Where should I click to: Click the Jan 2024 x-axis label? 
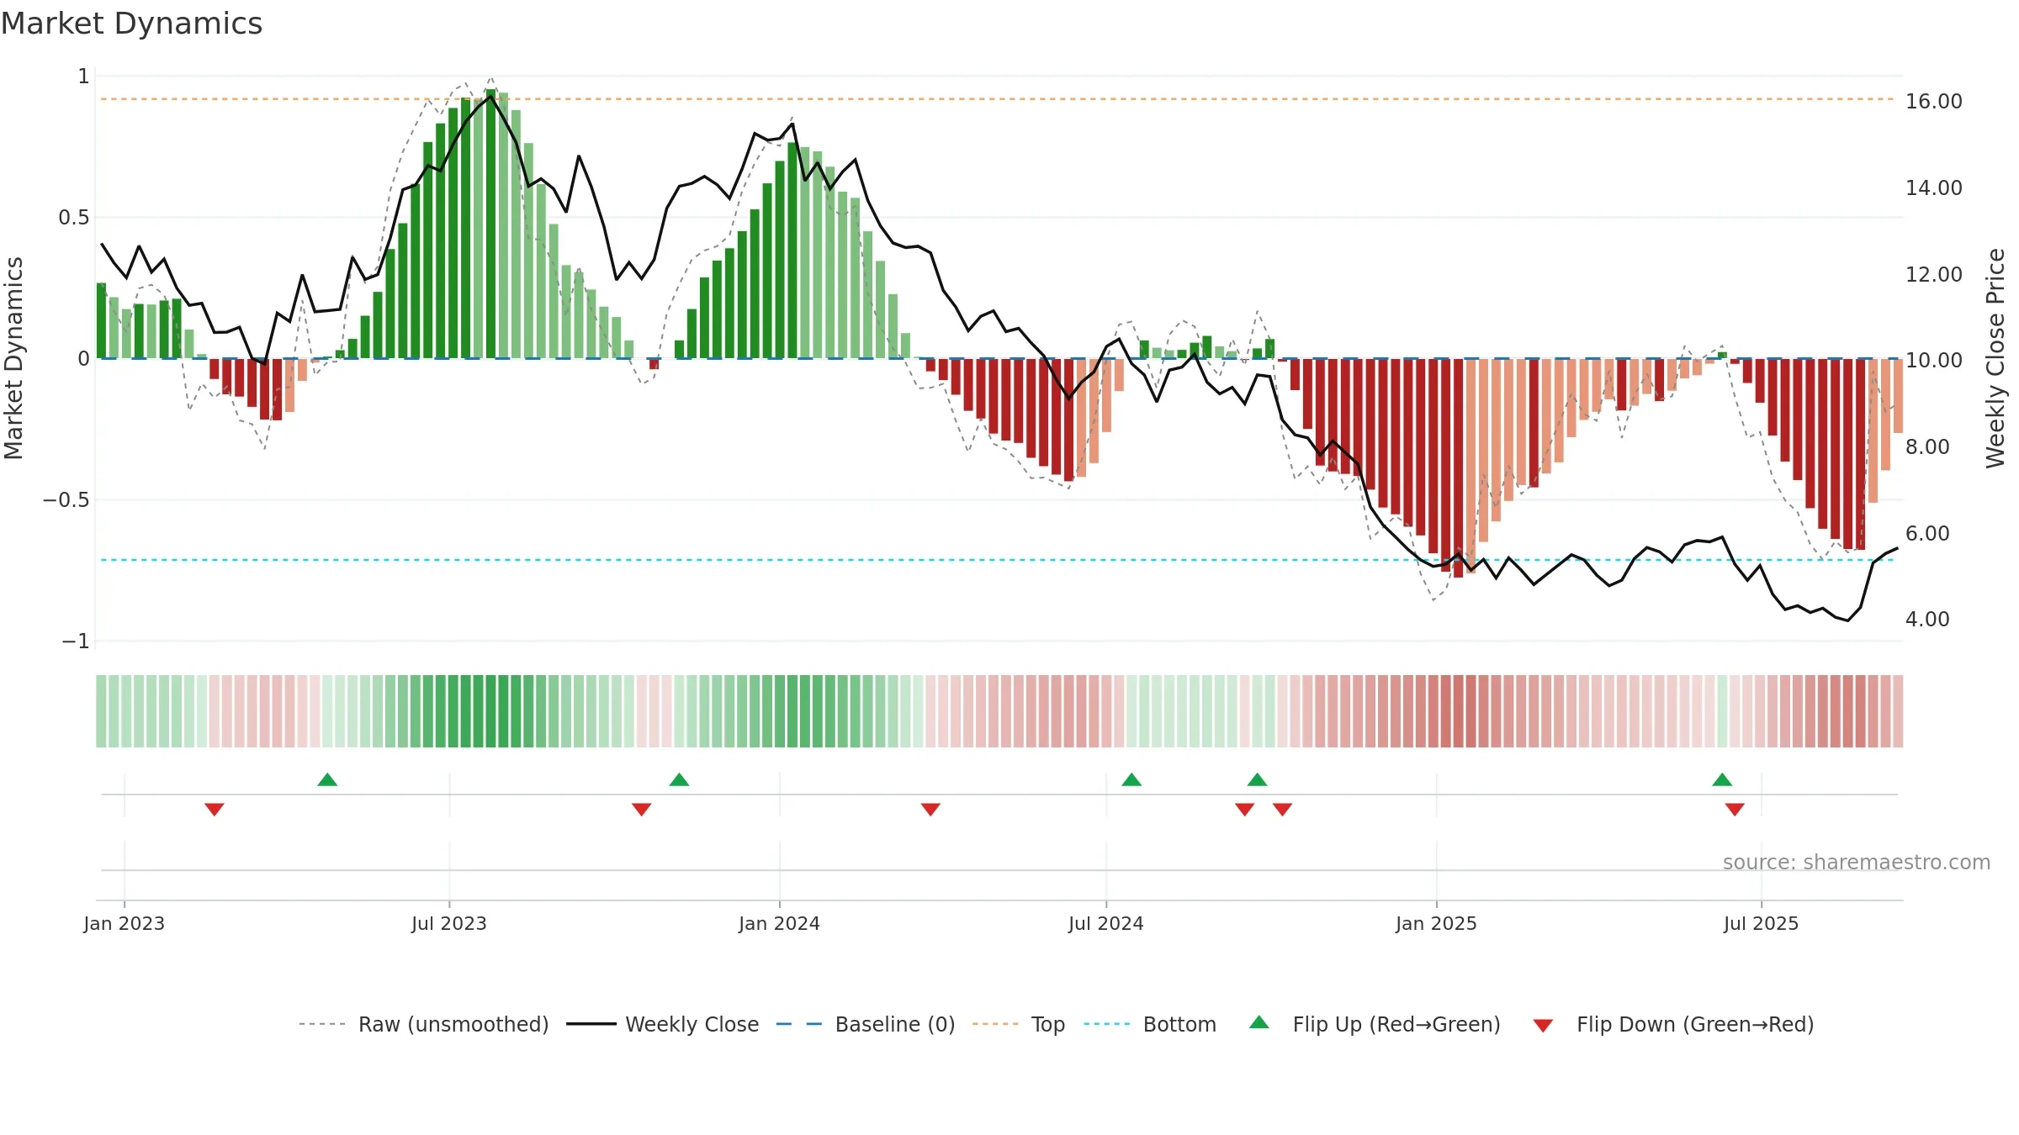780,924
